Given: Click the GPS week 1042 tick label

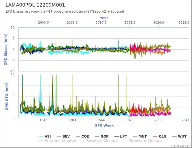Looking at the screenshot, I should click(x=43, y=120).
